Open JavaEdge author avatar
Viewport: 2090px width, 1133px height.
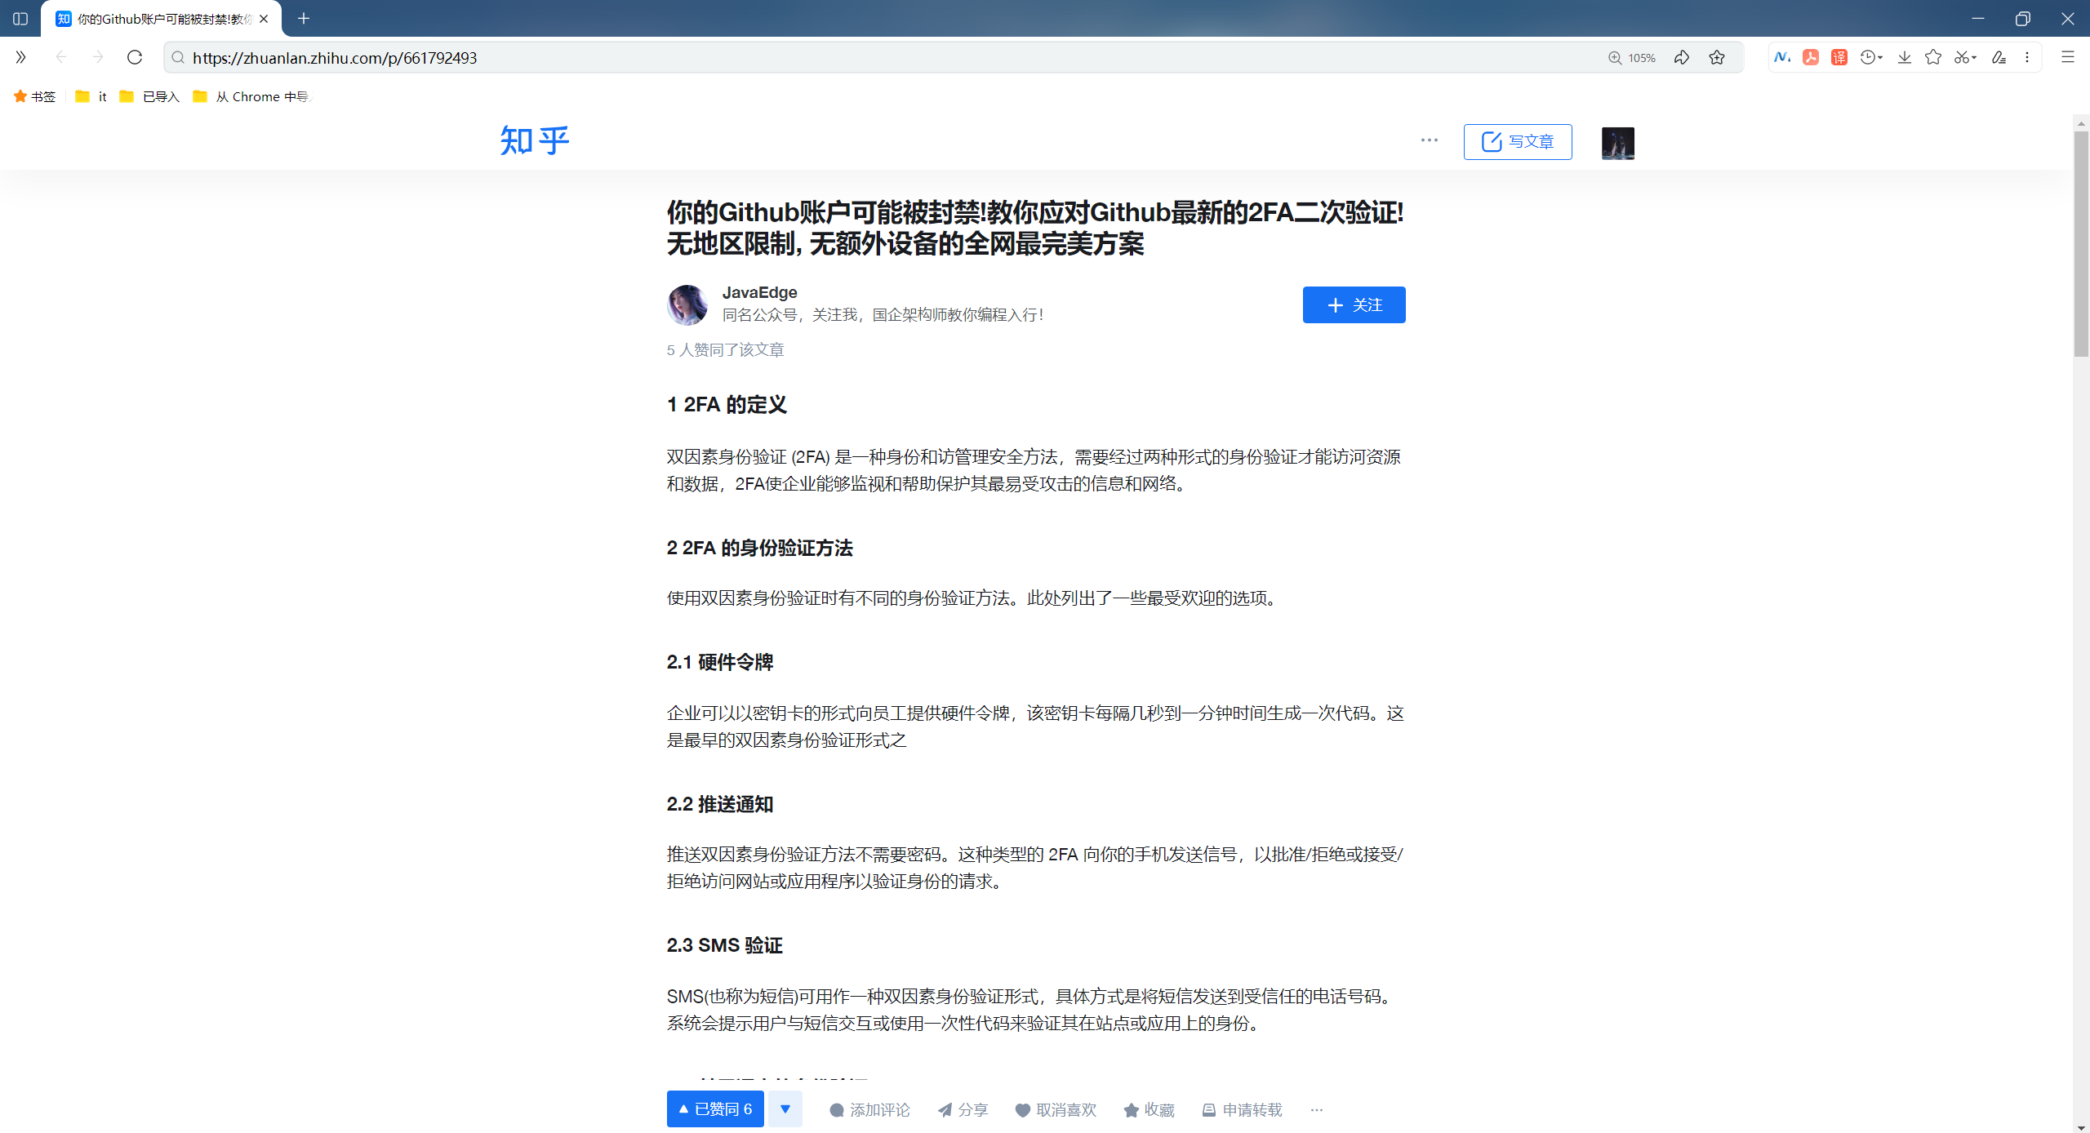pyautogui.click(x=687, y=304)
